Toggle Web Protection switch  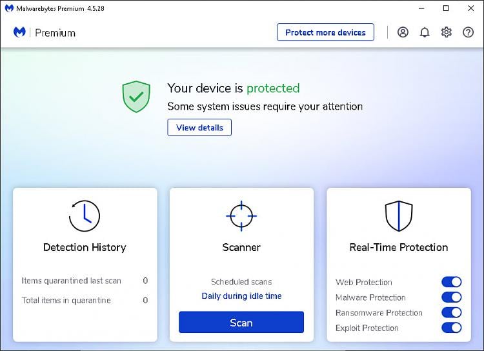click(451, 282)
